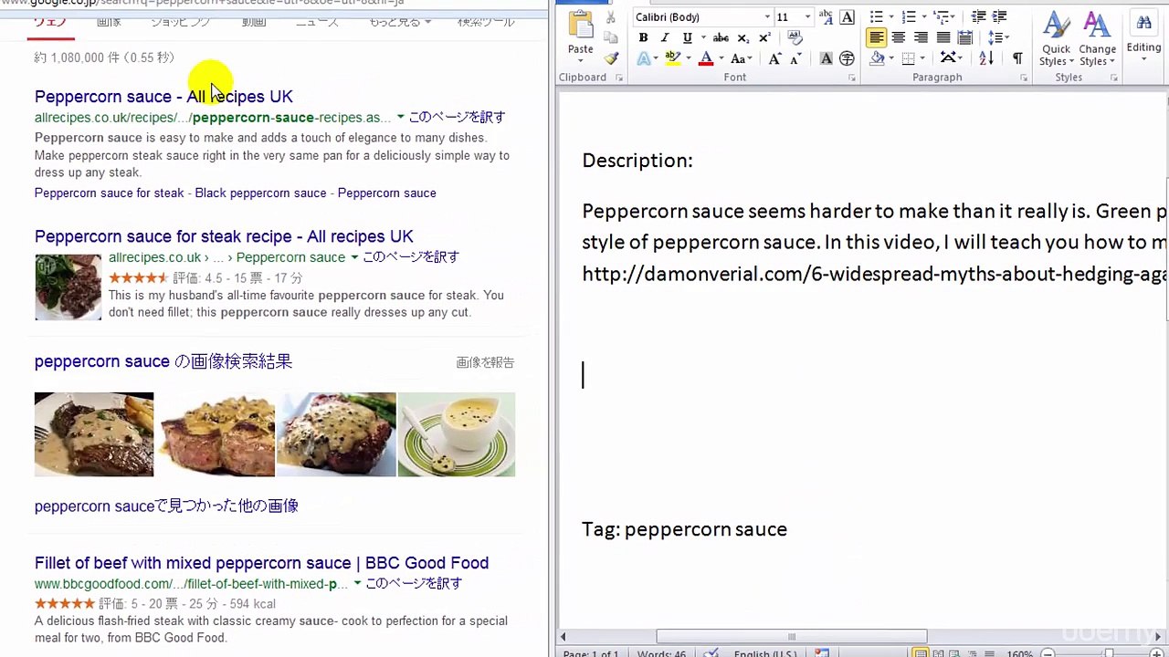
Task: Increase paragraph indent
Action: tap(1000, 16)
